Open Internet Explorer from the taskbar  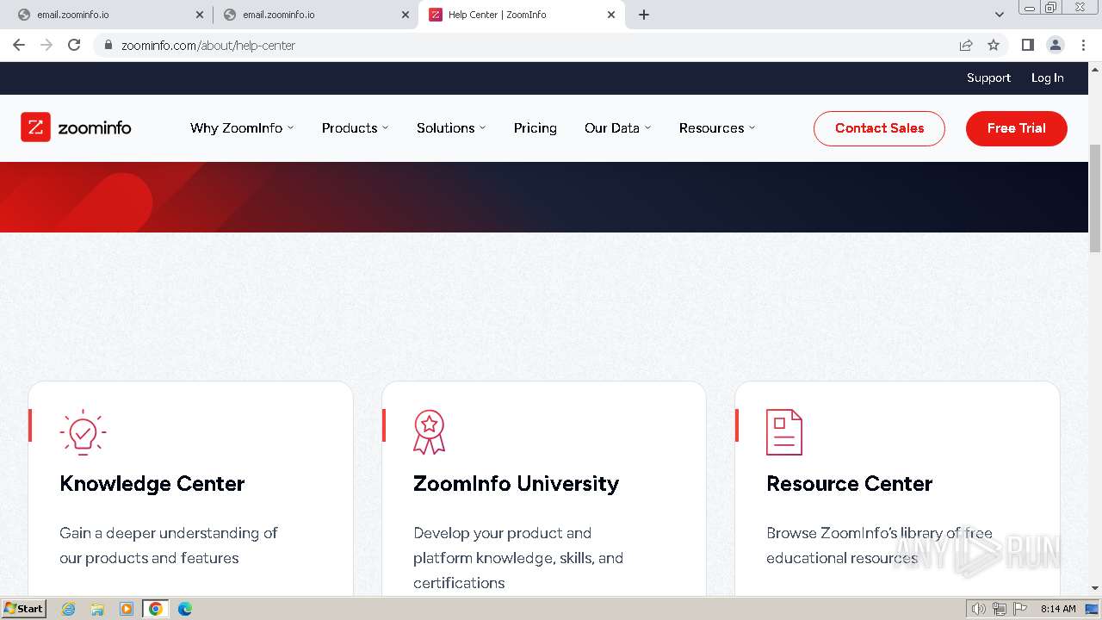tap(68, 609)
